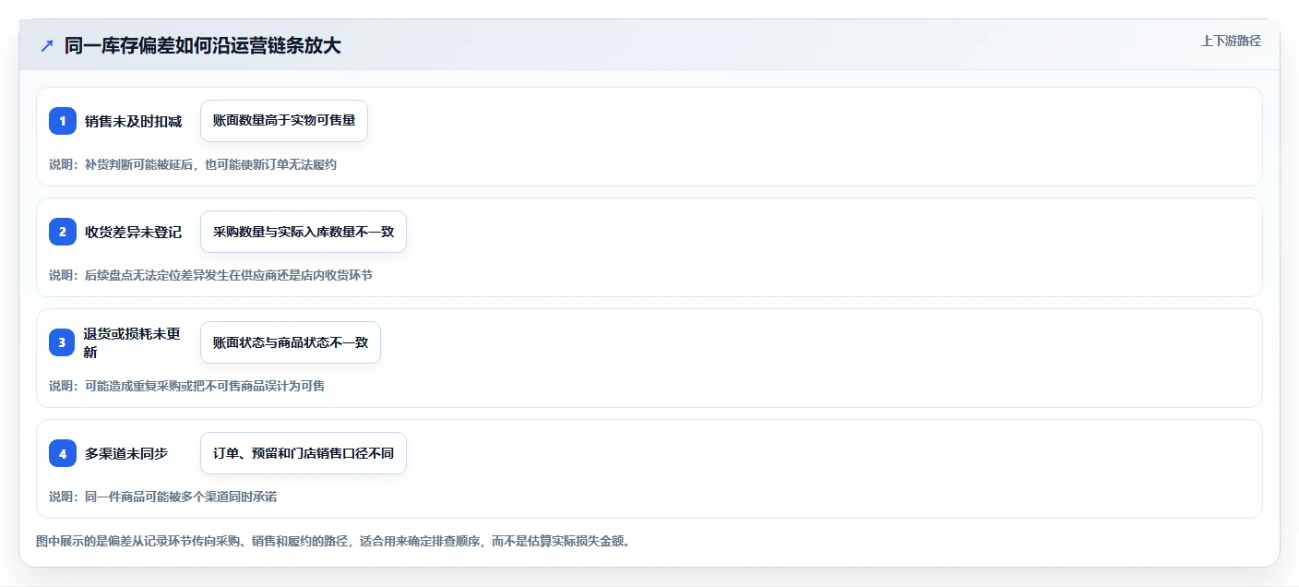Click the step label 收货差异未登记
Screen dimensions: 1299x587
[x=133, y=232]
